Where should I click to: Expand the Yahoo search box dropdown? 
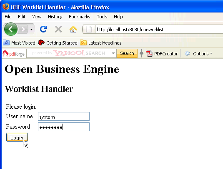(113, 53)
